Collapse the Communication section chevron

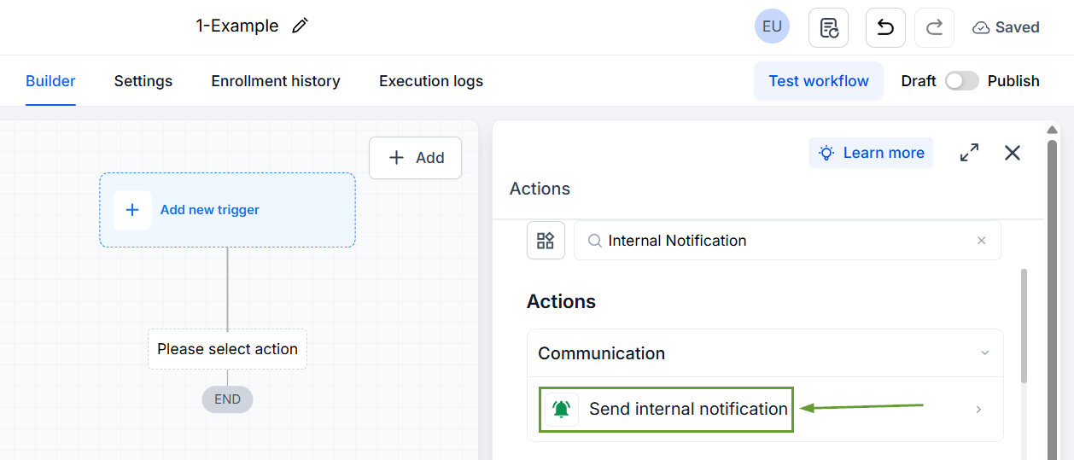(984, 353)
